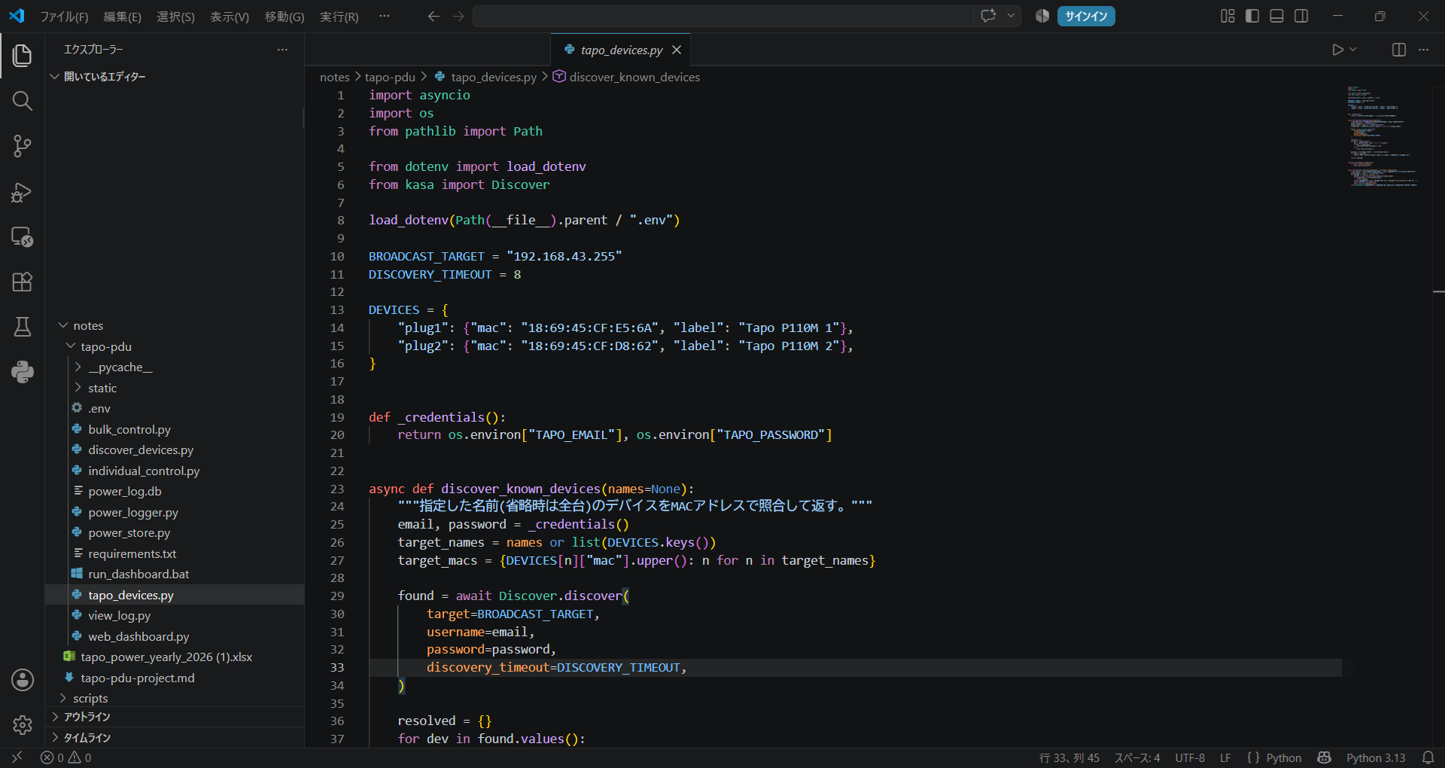Screen dimensions: 1445x768
Task: Open the Testing flask icon
Action: click(22, 327)
